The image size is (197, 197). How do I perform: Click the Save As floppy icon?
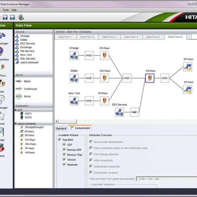coord(12,17)
